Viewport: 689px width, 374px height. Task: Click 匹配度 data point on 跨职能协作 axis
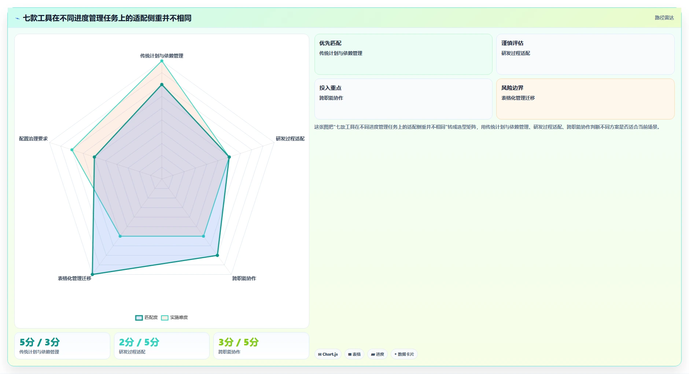coord(217,255)
